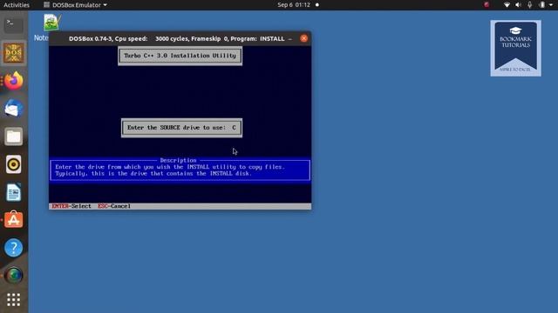
Task: Open the Activities overview
Action: point(17,5)
